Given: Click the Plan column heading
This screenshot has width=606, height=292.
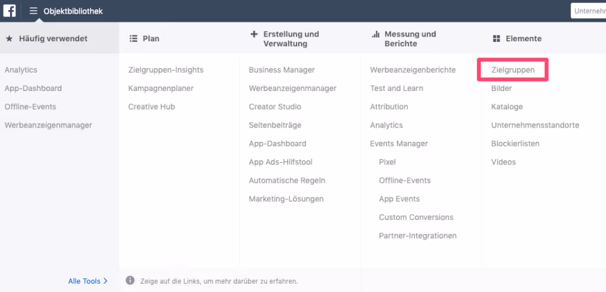Looking at the screenshot, I should pos(151,38).
